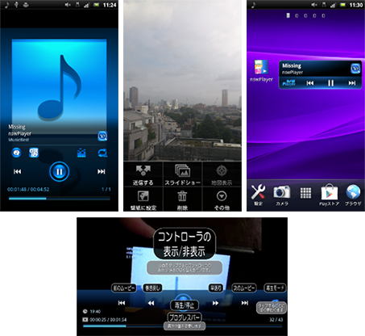
Task: Tap the music note notification on home screen
Action: coord(253,5)
